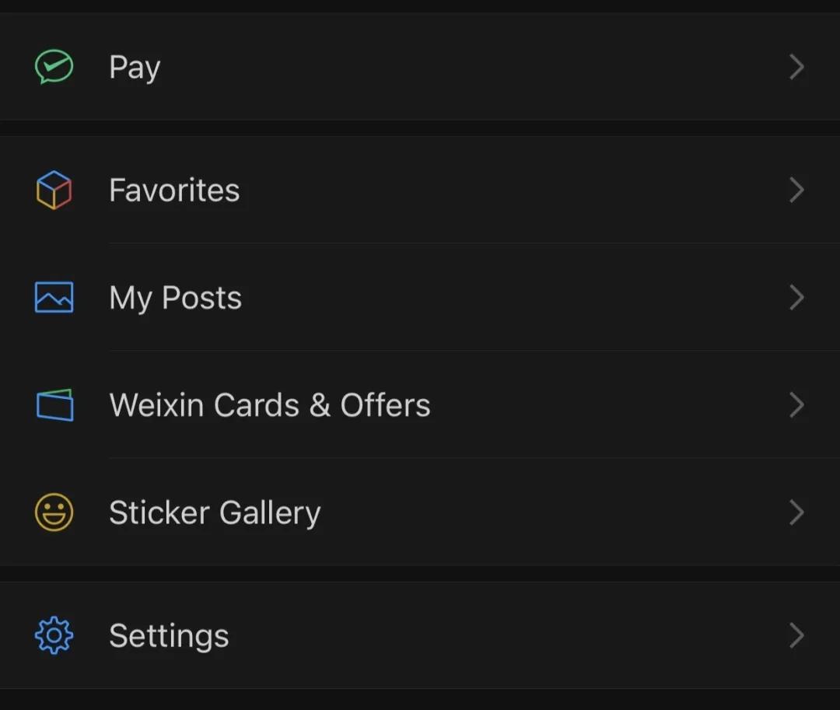Go to the Settings text label
This screenshot has width=840, height=710.
[169, 636]
